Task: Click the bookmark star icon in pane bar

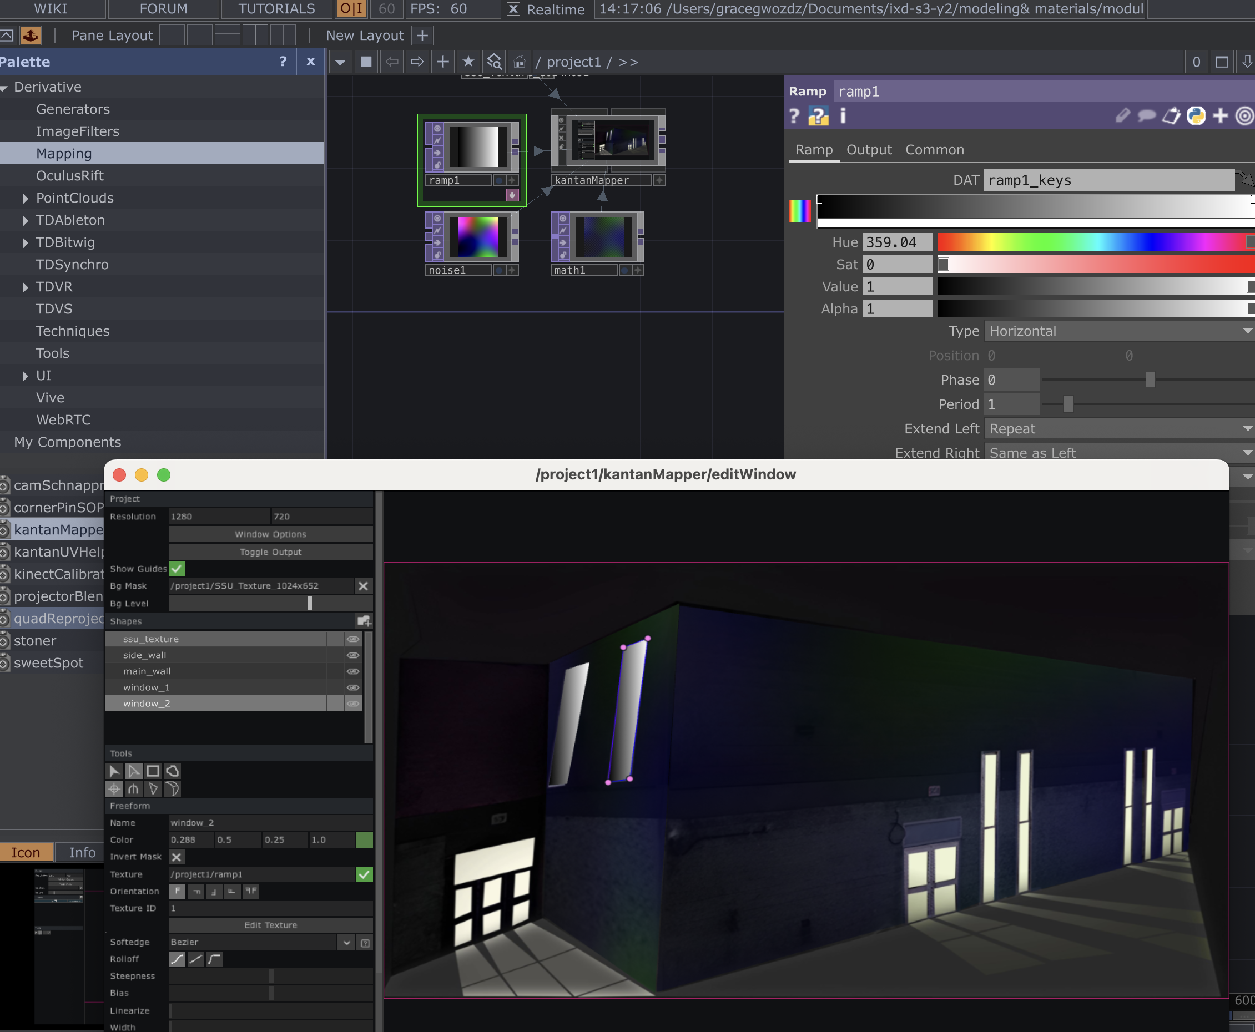Action: coord(468,62)
